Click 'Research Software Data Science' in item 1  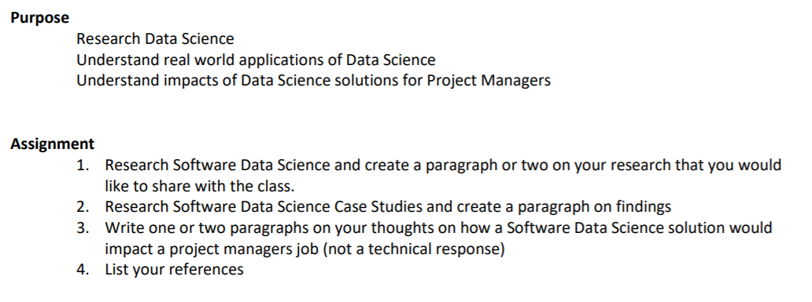pyautogui.click(x=217, y=166)
